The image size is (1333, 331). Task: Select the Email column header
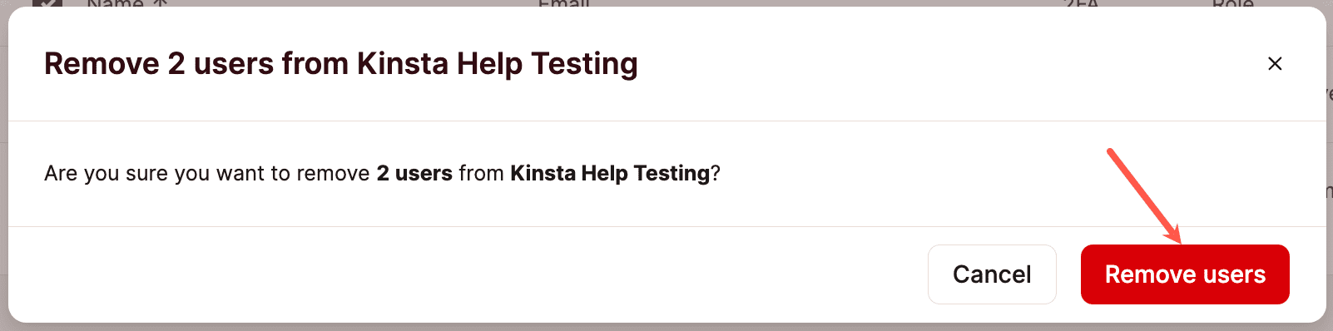click(563, 3)
